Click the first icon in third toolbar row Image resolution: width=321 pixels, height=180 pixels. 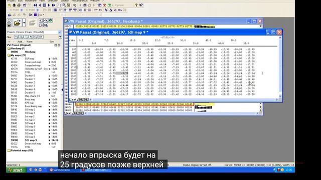10,14
